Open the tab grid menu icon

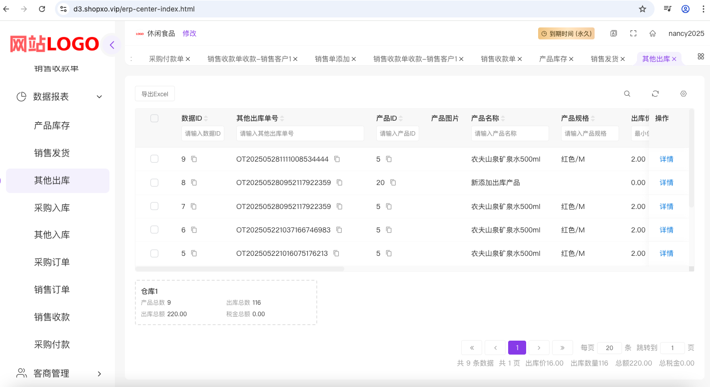point(701,56)
